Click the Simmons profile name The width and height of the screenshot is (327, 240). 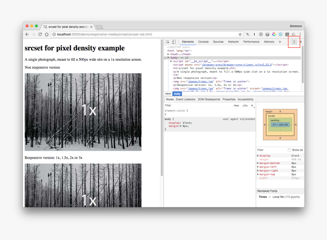296,26
